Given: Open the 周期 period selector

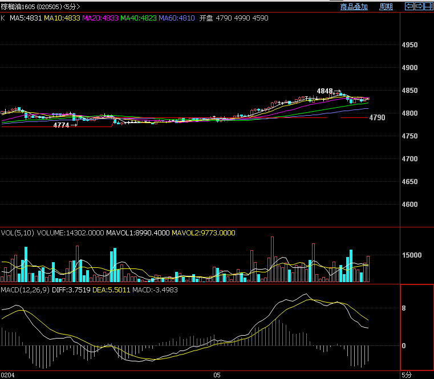Looking at the screenshot, I should tap(386, 7).
